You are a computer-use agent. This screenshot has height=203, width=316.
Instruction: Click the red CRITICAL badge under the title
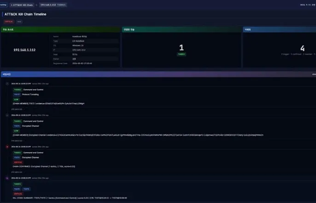(x=9, y=22)
